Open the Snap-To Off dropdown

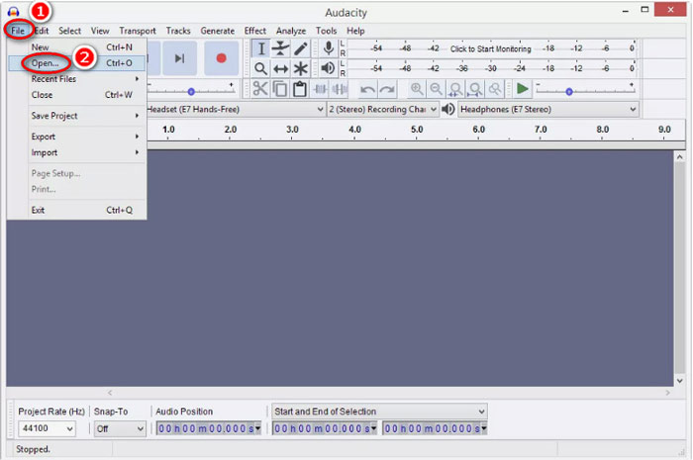(x=120, y=428)
